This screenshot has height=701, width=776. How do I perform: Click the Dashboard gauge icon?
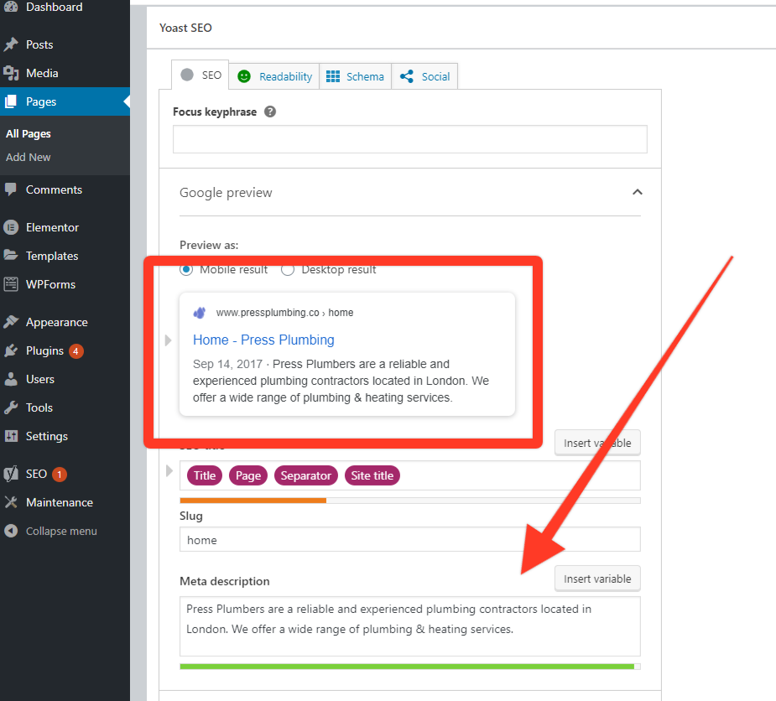pyautogui.click(x=11, y=7)
